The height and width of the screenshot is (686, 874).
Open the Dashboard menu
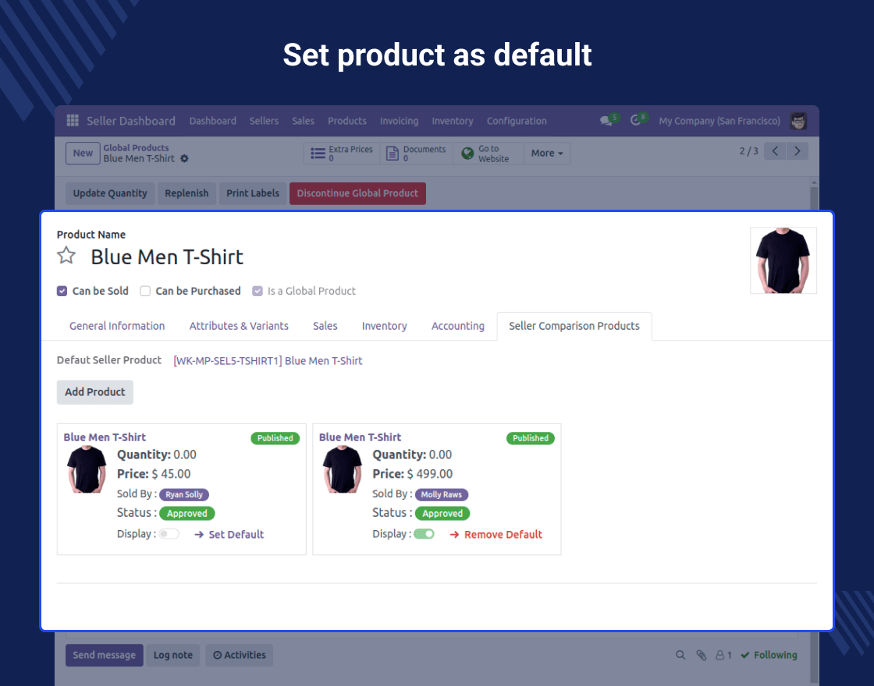pyautogui.click(x=213, y=121)
